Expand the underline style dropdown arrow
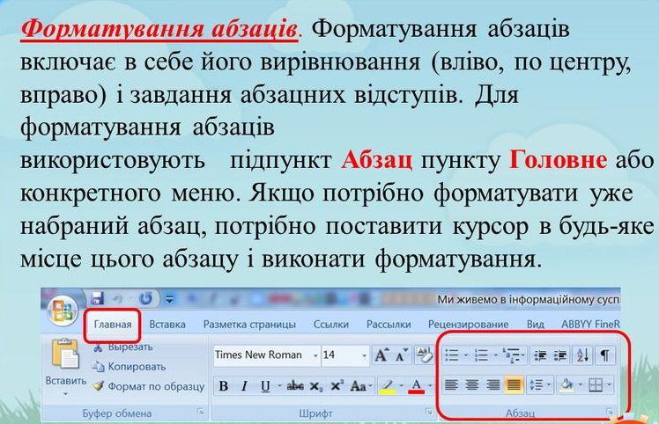659x424 pixels. click(x=279, y=386)
